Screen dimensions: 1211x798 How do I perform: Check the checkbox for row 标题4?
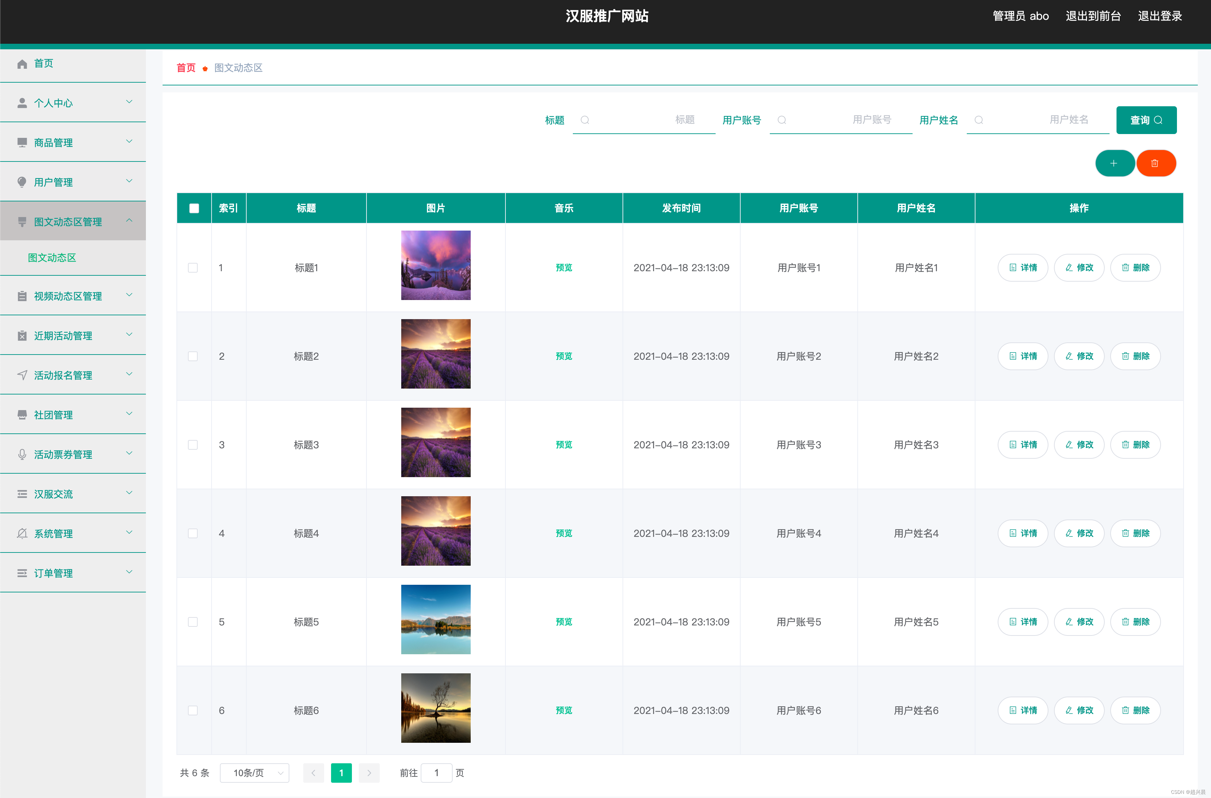click(193, 533)
